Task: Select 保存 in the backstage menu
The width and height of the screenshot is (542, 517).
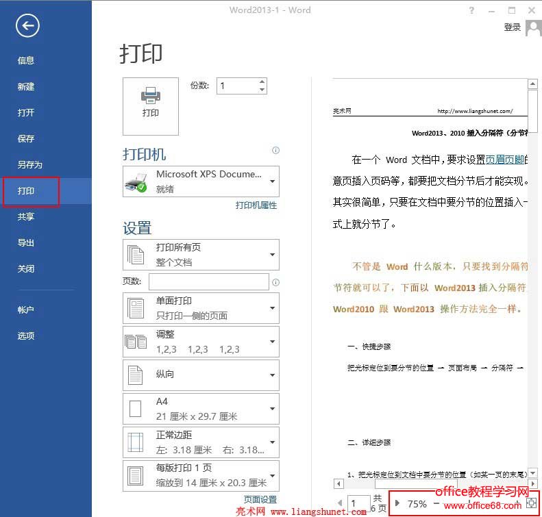Action: (26, 139)
